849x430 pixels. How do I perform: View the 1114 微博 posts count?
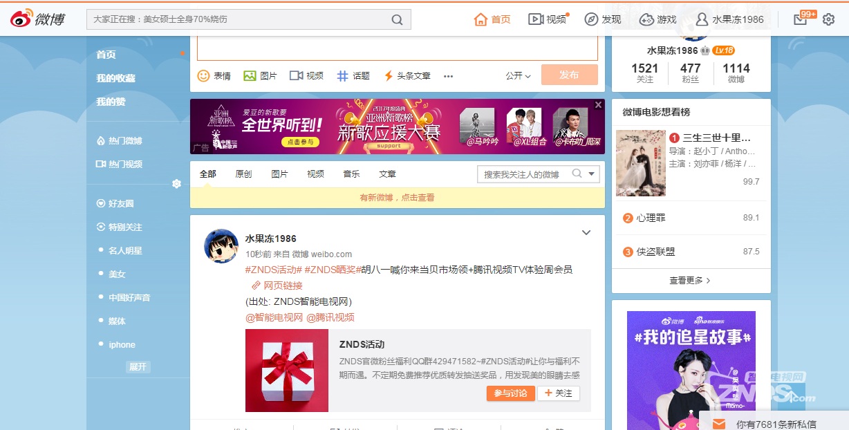click(736, 73)
